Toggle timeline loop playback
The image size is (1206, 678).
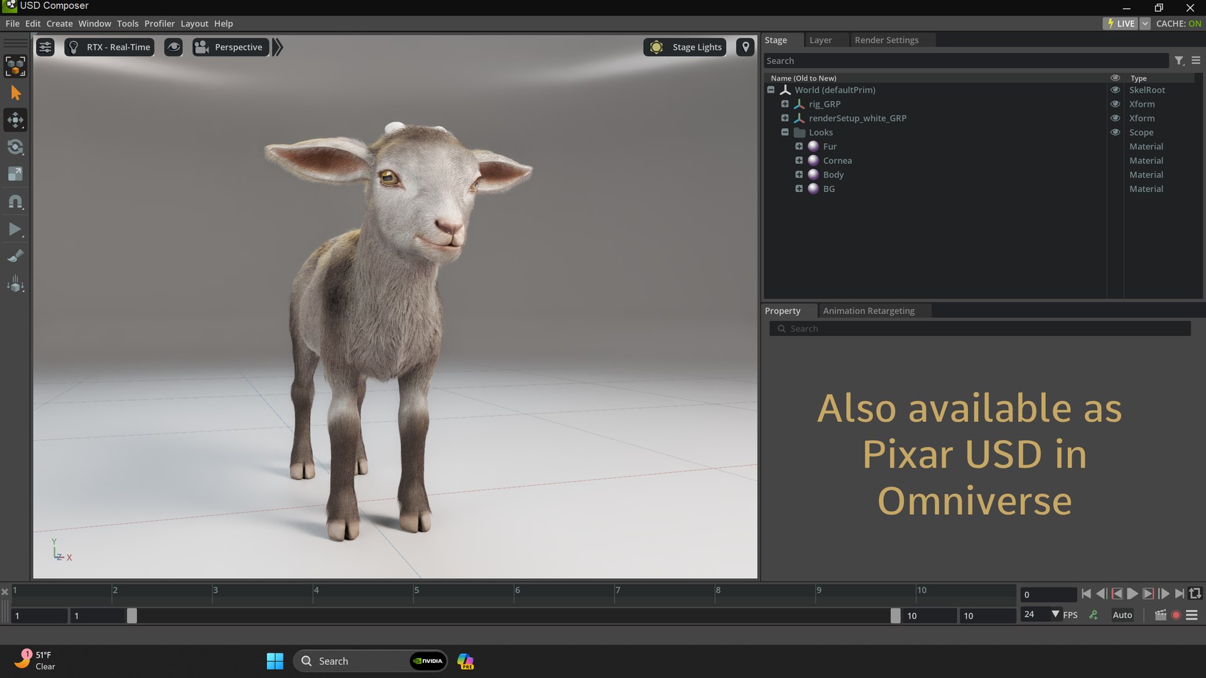click(x=1195, y=594)
